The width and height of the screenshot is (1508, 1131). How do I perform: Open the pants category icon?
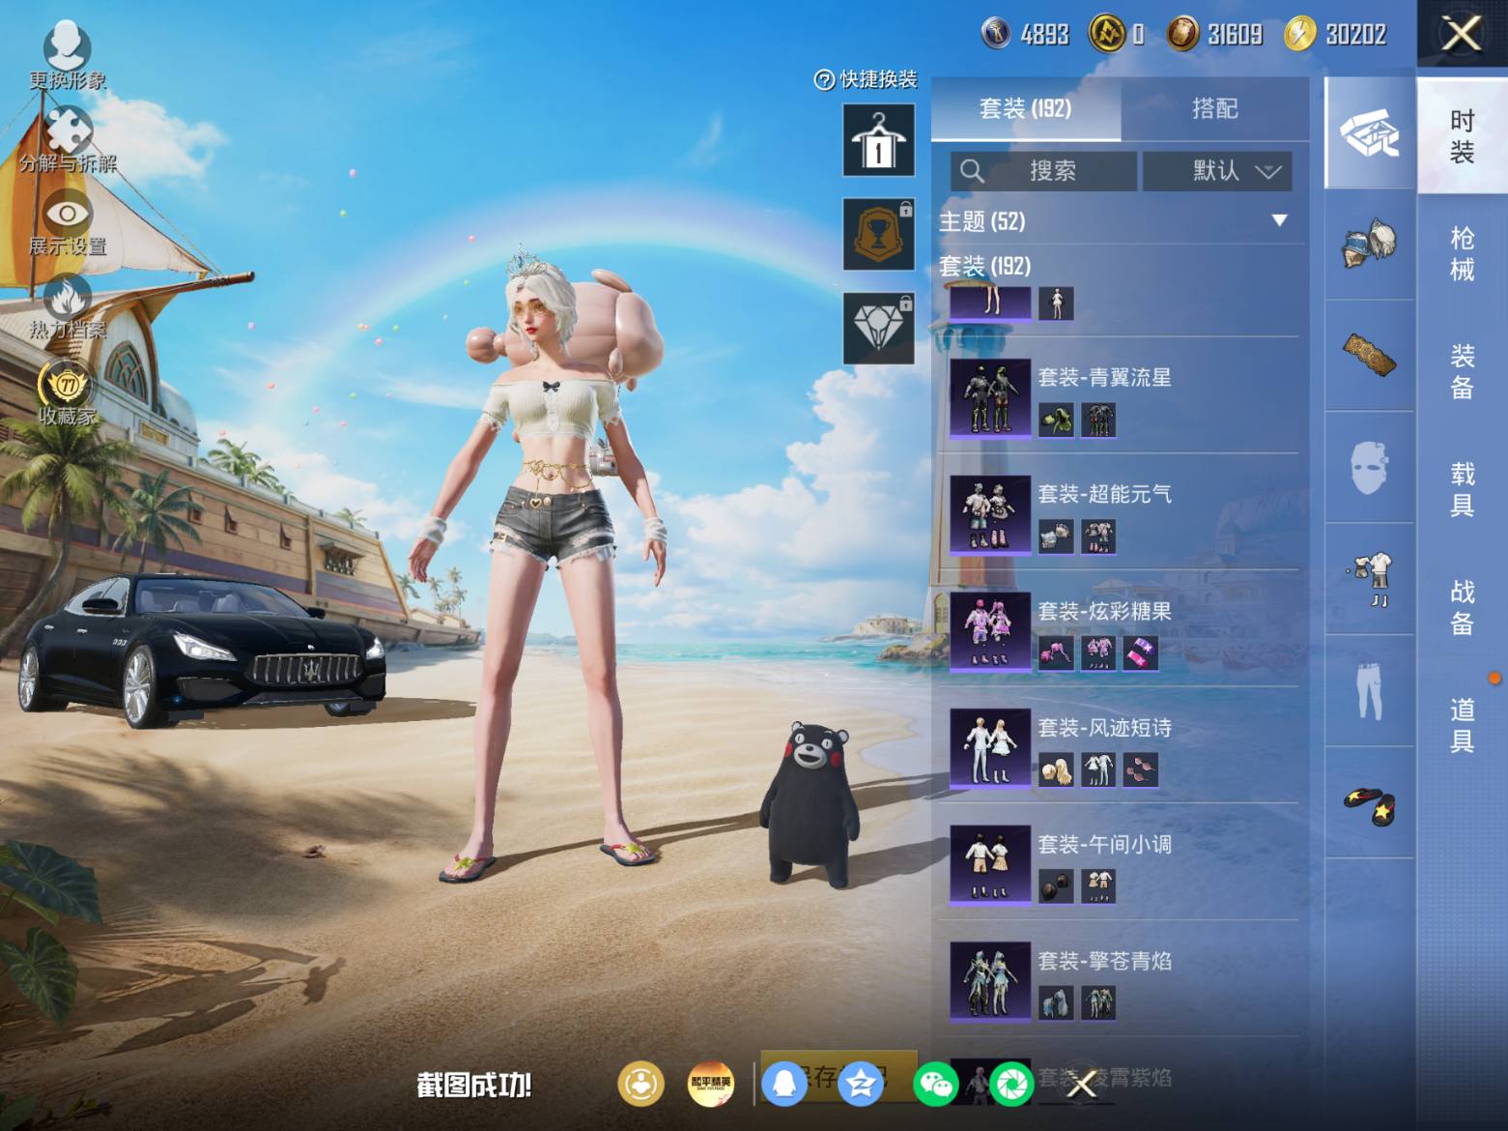[1369, 690]
